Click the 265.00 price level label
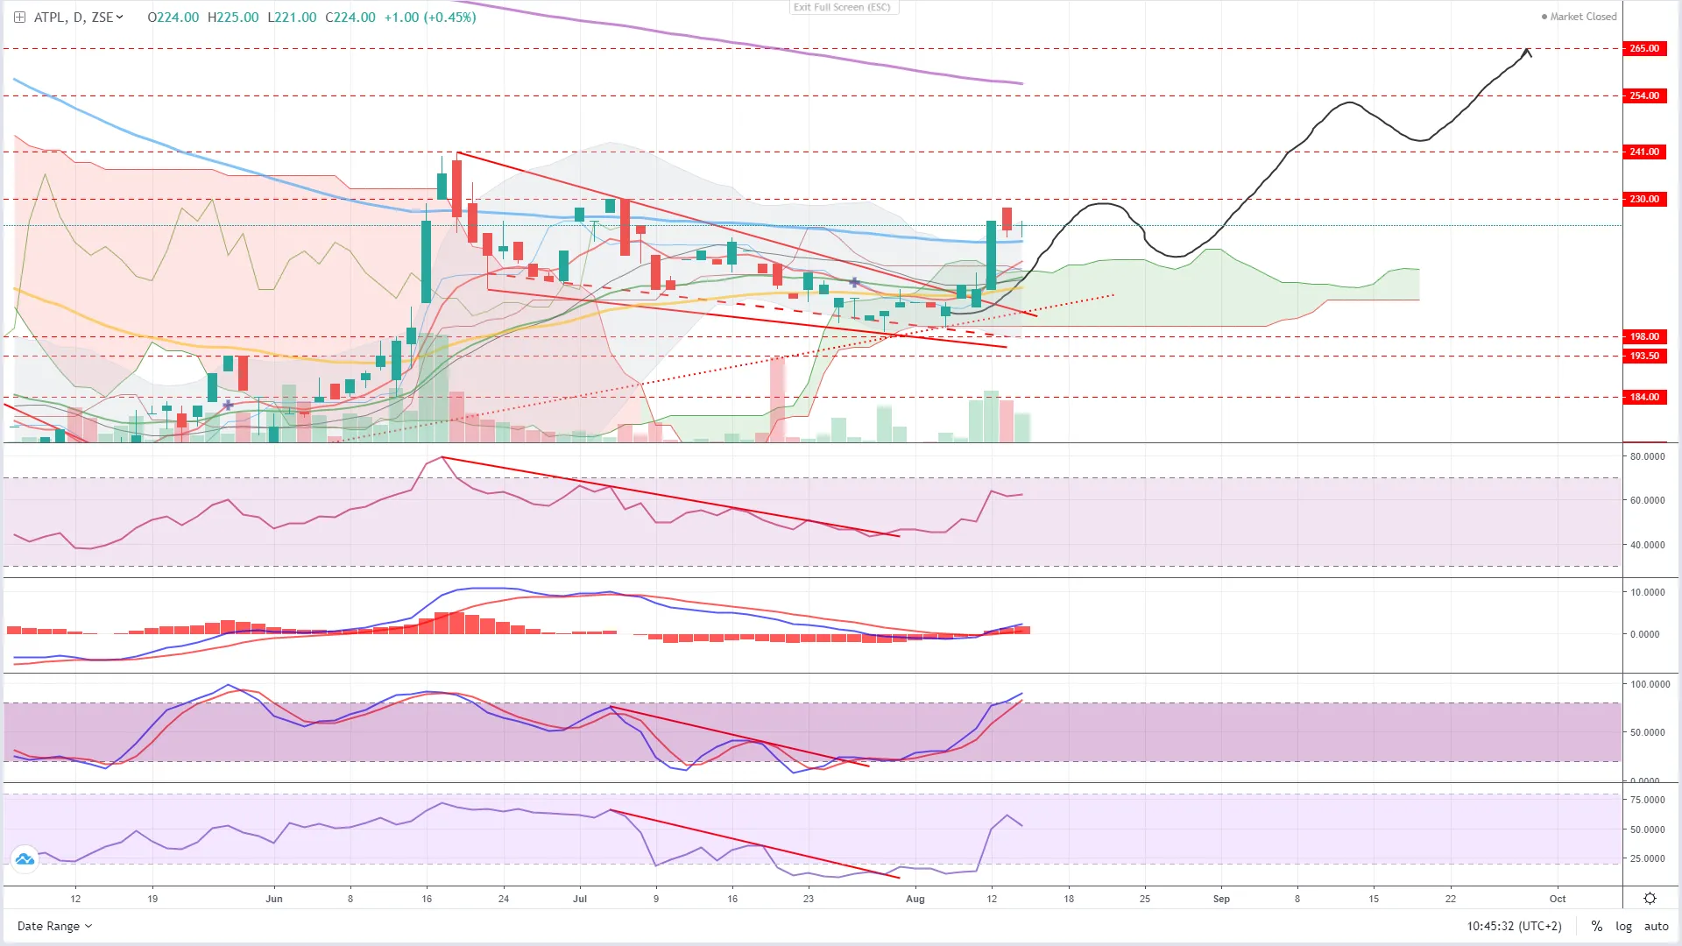Image resolution: width=1682 pixels, height=946 pixels. 1643,48
